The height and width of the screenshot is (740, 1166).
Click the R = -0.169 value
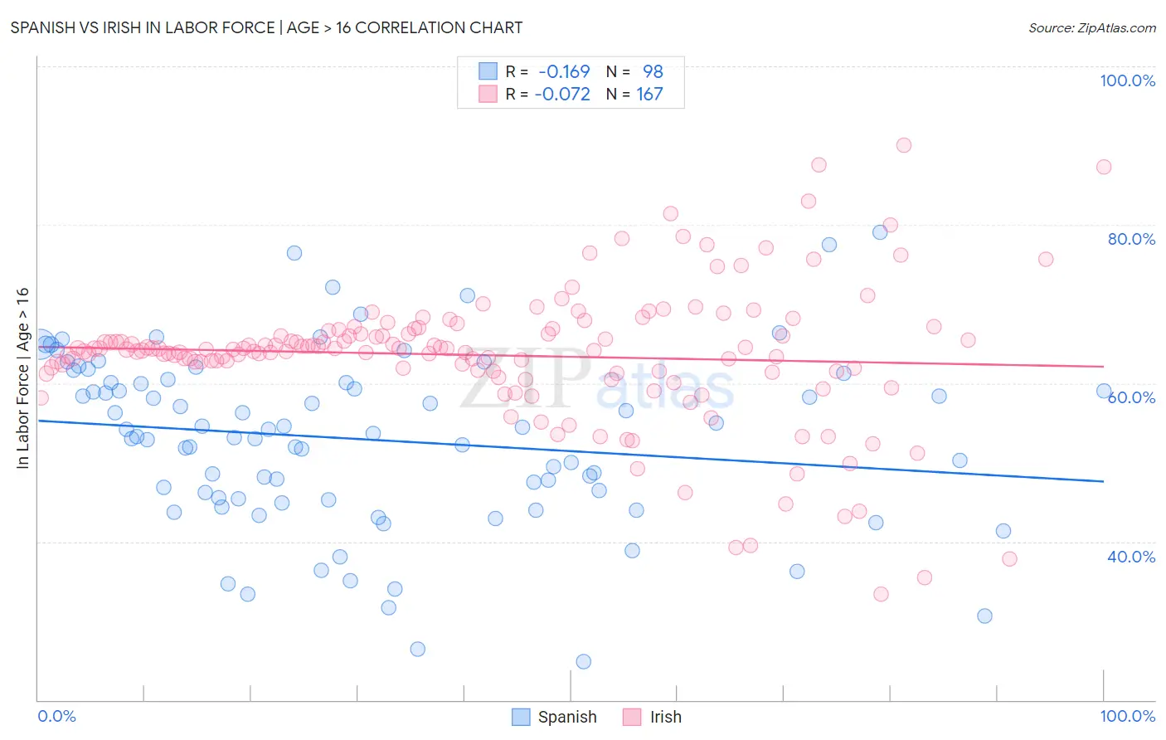coord(547,71)
